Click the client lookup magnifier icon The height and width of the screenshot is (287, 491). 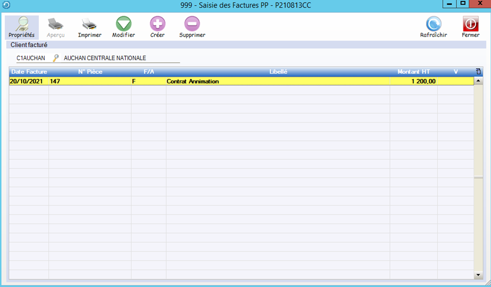pyautogui.click(x=56, y=58)
